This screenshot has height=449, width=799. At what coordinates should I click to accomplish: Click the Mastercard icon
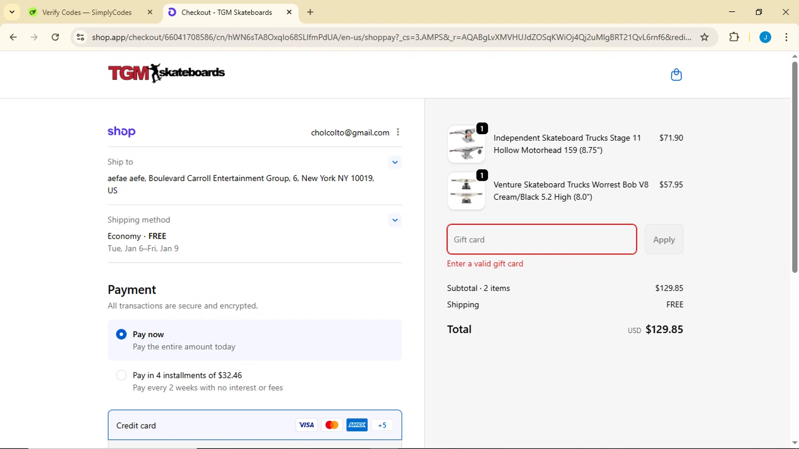click(x=332, y=425)
